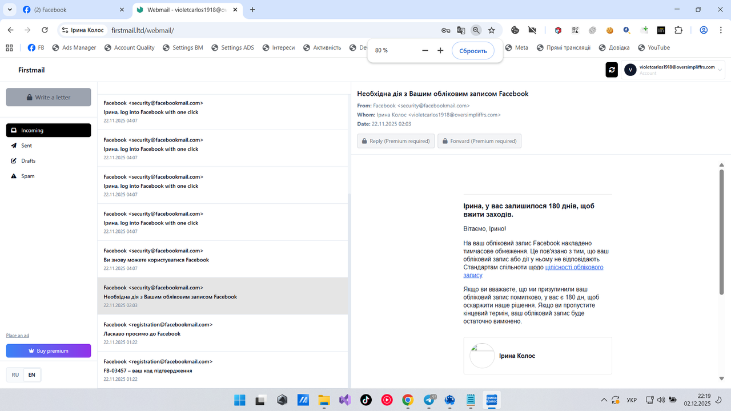
Task: Click the Place an ad link
Action: pos(17,335)
